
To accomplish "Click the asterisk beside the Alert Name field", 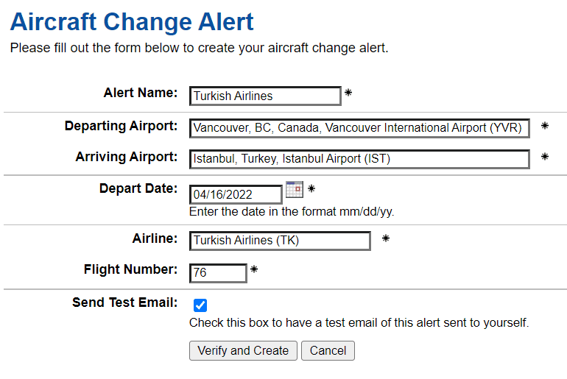I will pyautogui.click(x=348, y=93).
